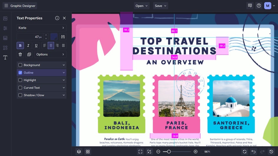The width and height of the screenshot is (278, 156).
Task: Enable the Curved Text checkbox
Action: (20, 88)
